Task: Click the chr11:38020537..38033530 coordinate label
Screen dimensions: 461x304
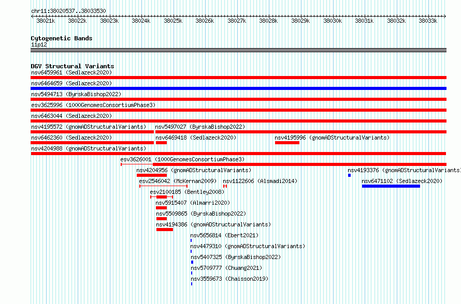Action: click(x=68, y=11)
